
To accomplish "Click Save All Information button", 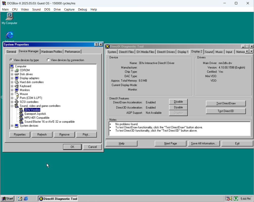I will tap(204, 143).
